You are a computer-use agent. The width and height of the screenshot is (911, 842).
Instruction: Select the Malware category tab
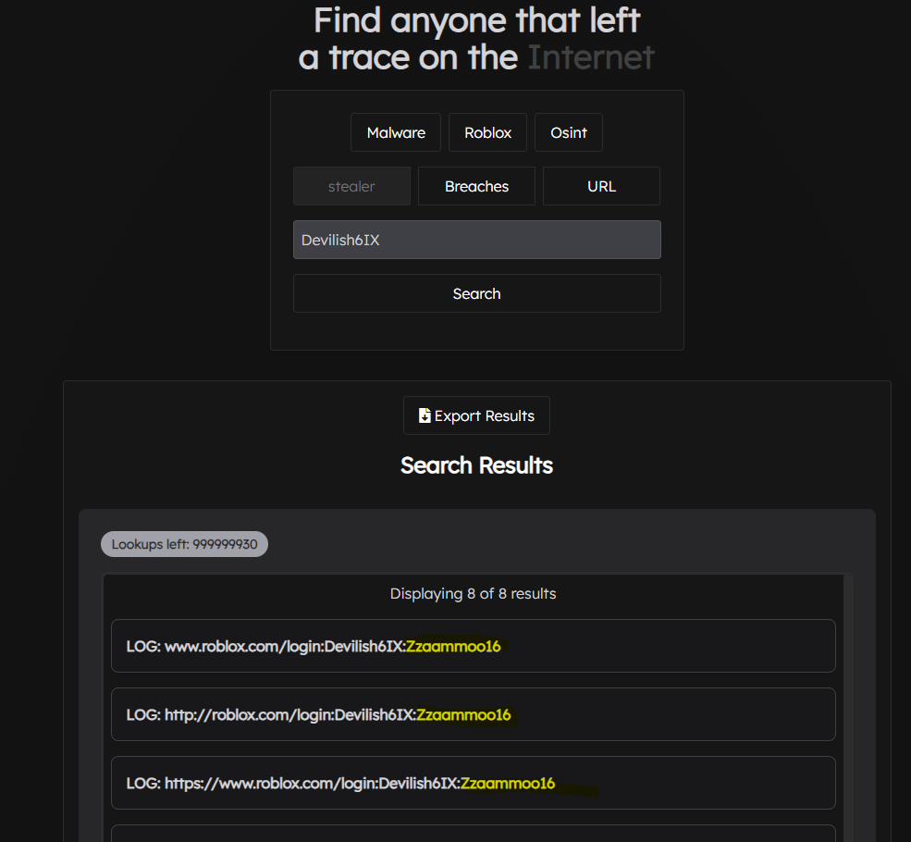coord(396,132)
